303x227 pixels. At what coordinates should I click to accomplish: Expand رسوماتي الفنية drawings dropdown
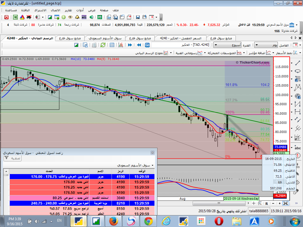coord(205,53)
